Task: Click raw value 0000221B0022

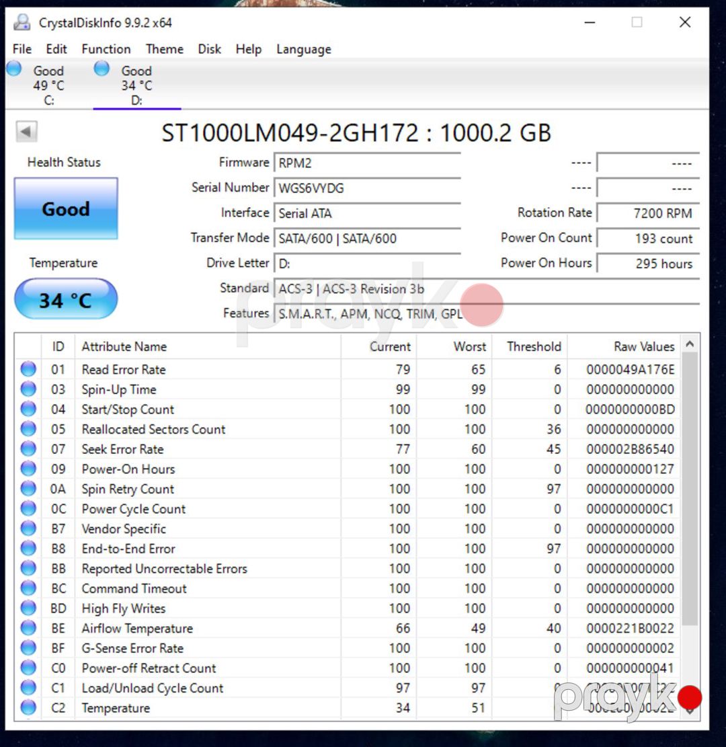Action: tap(631, 629)
